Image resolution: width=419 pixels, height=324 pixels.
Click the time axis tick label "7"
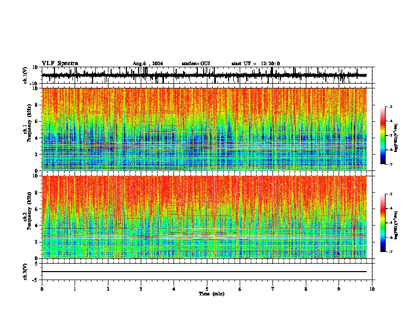pos(273,289)
